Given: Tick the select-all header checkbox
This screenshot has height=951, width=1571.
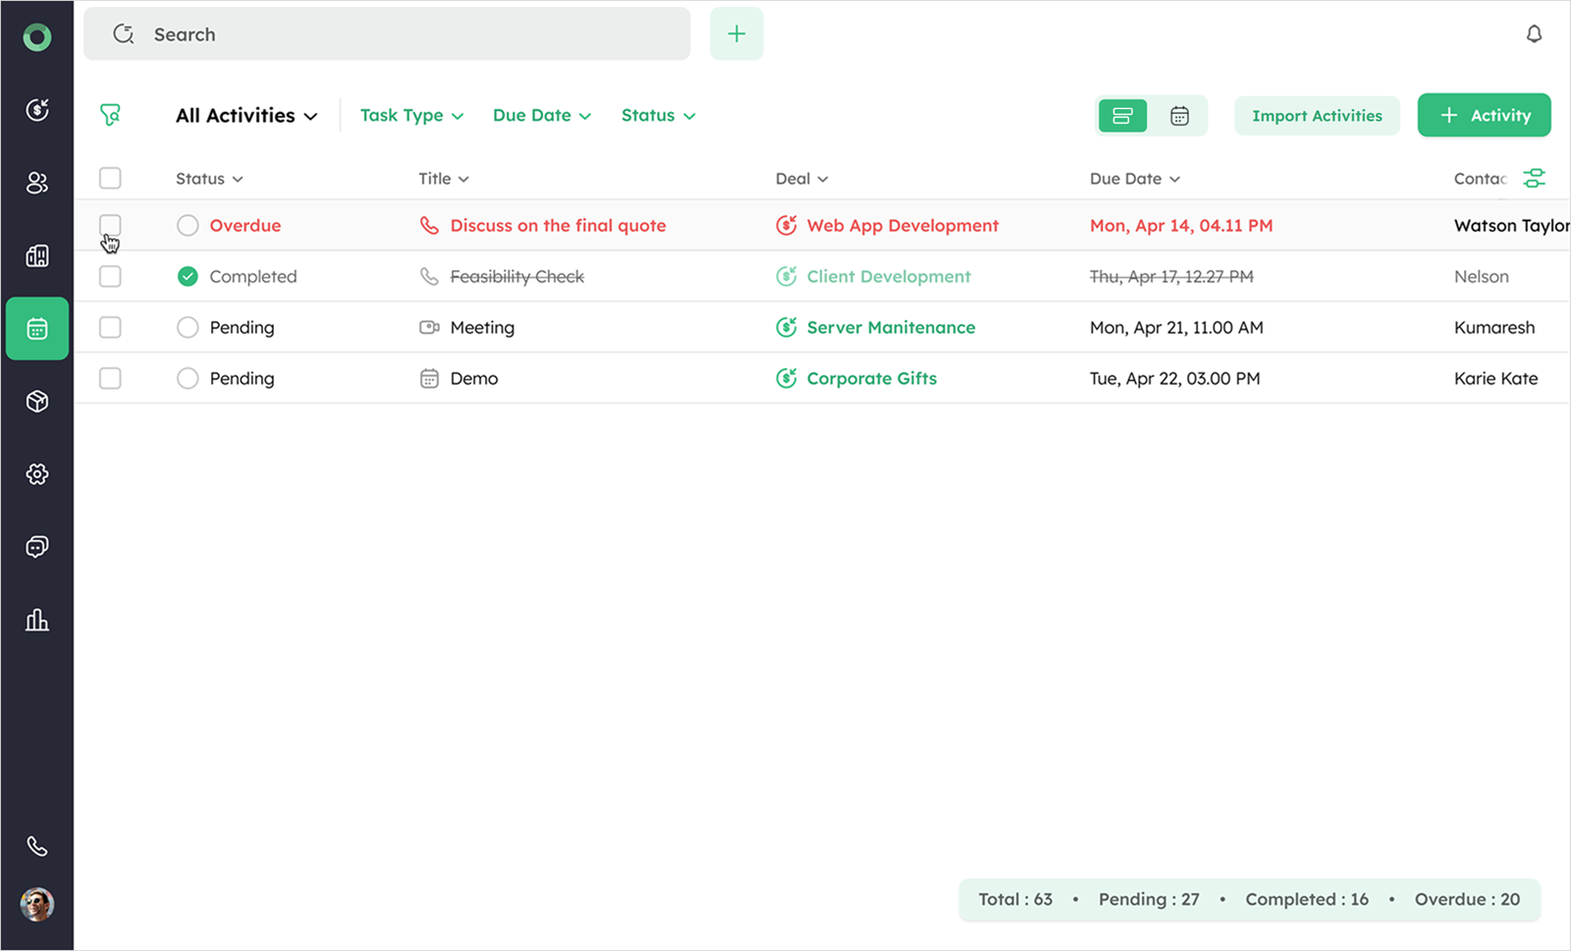Looking at the screenshot, I should pos(110,179).
